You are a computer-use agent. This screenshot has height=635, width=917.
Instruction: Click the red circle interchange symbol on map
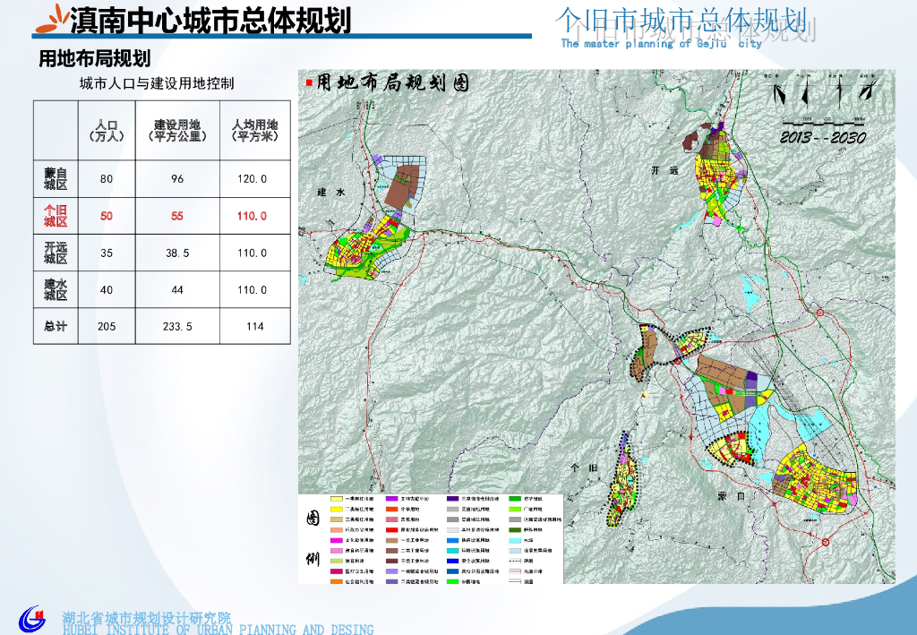point(818,313)
